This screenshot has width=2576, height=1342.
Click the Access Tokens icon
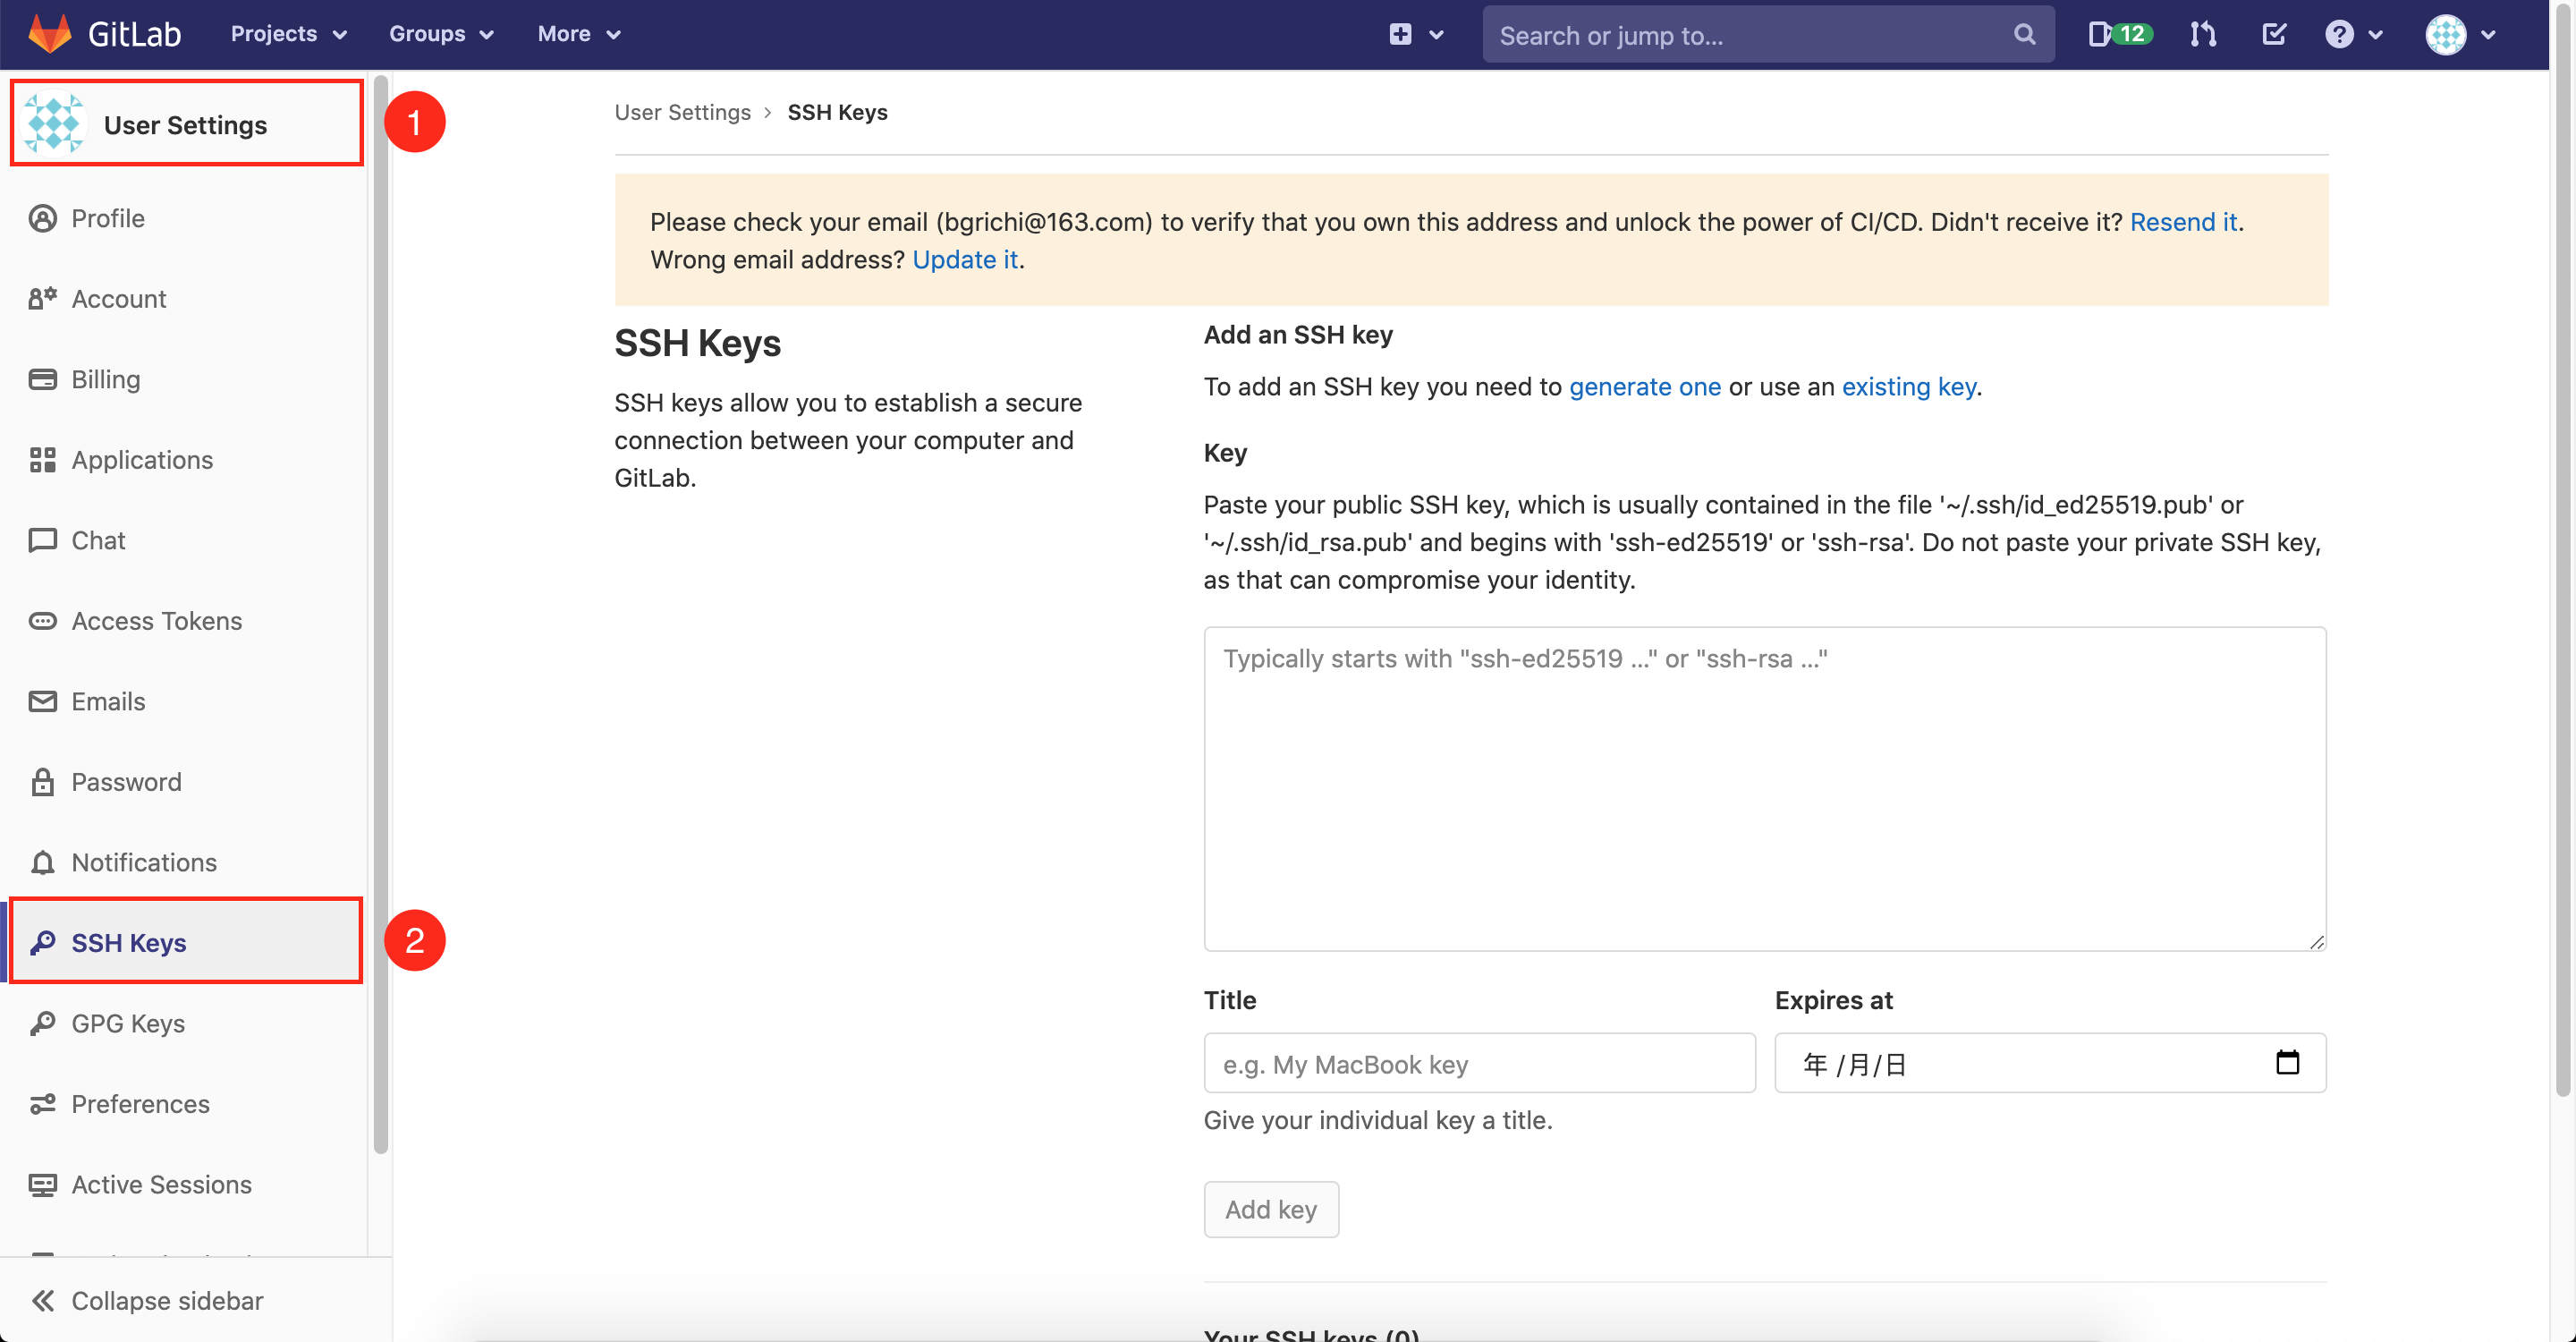(42, 620)
